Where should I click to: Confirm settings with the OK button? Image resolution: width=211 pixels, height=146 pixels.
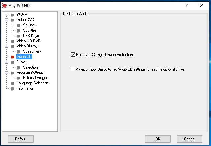158,139
